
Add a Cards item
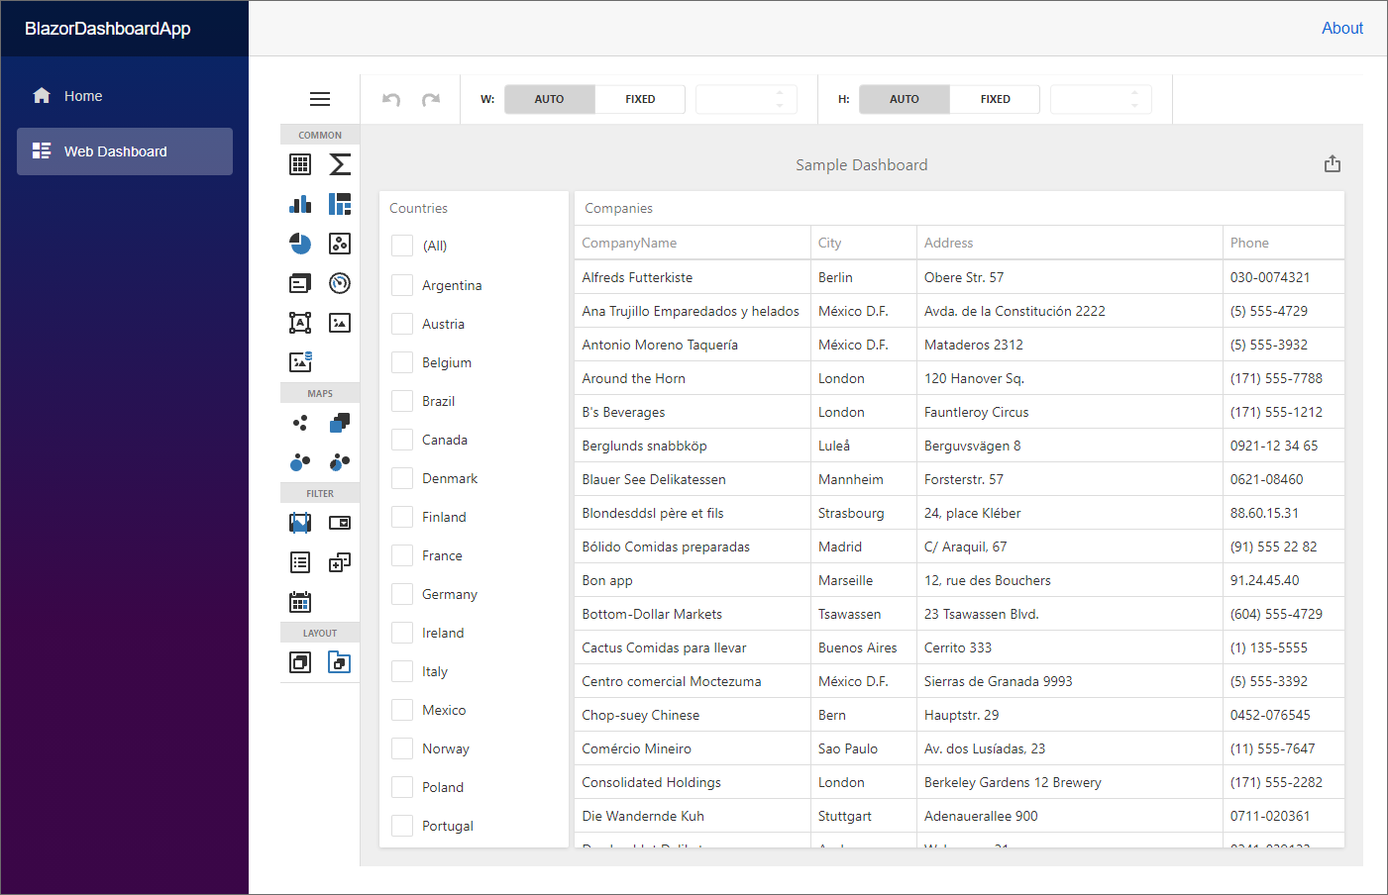[300, 283]
